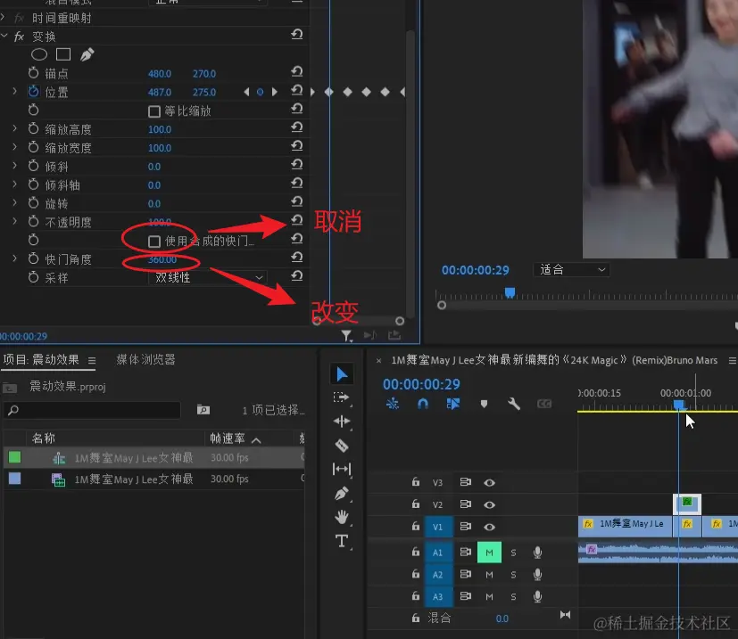
Task: Expand the 倾斜 property
Action: 14,165
